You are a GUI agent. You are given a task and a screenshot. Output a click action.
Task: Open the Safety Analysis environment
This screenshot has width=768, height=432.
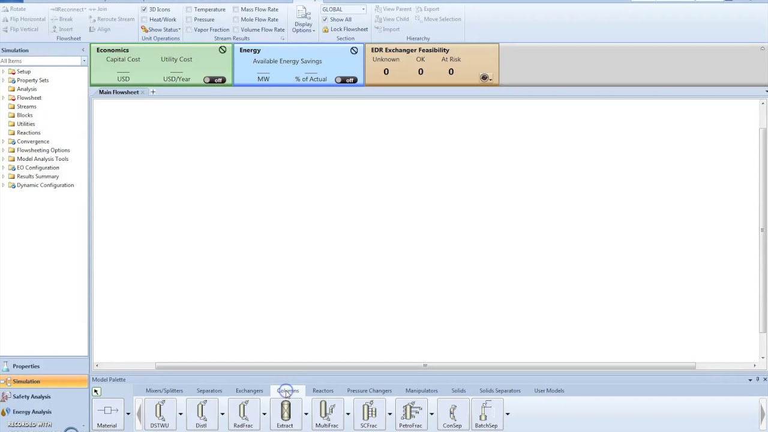pos(44,397)
